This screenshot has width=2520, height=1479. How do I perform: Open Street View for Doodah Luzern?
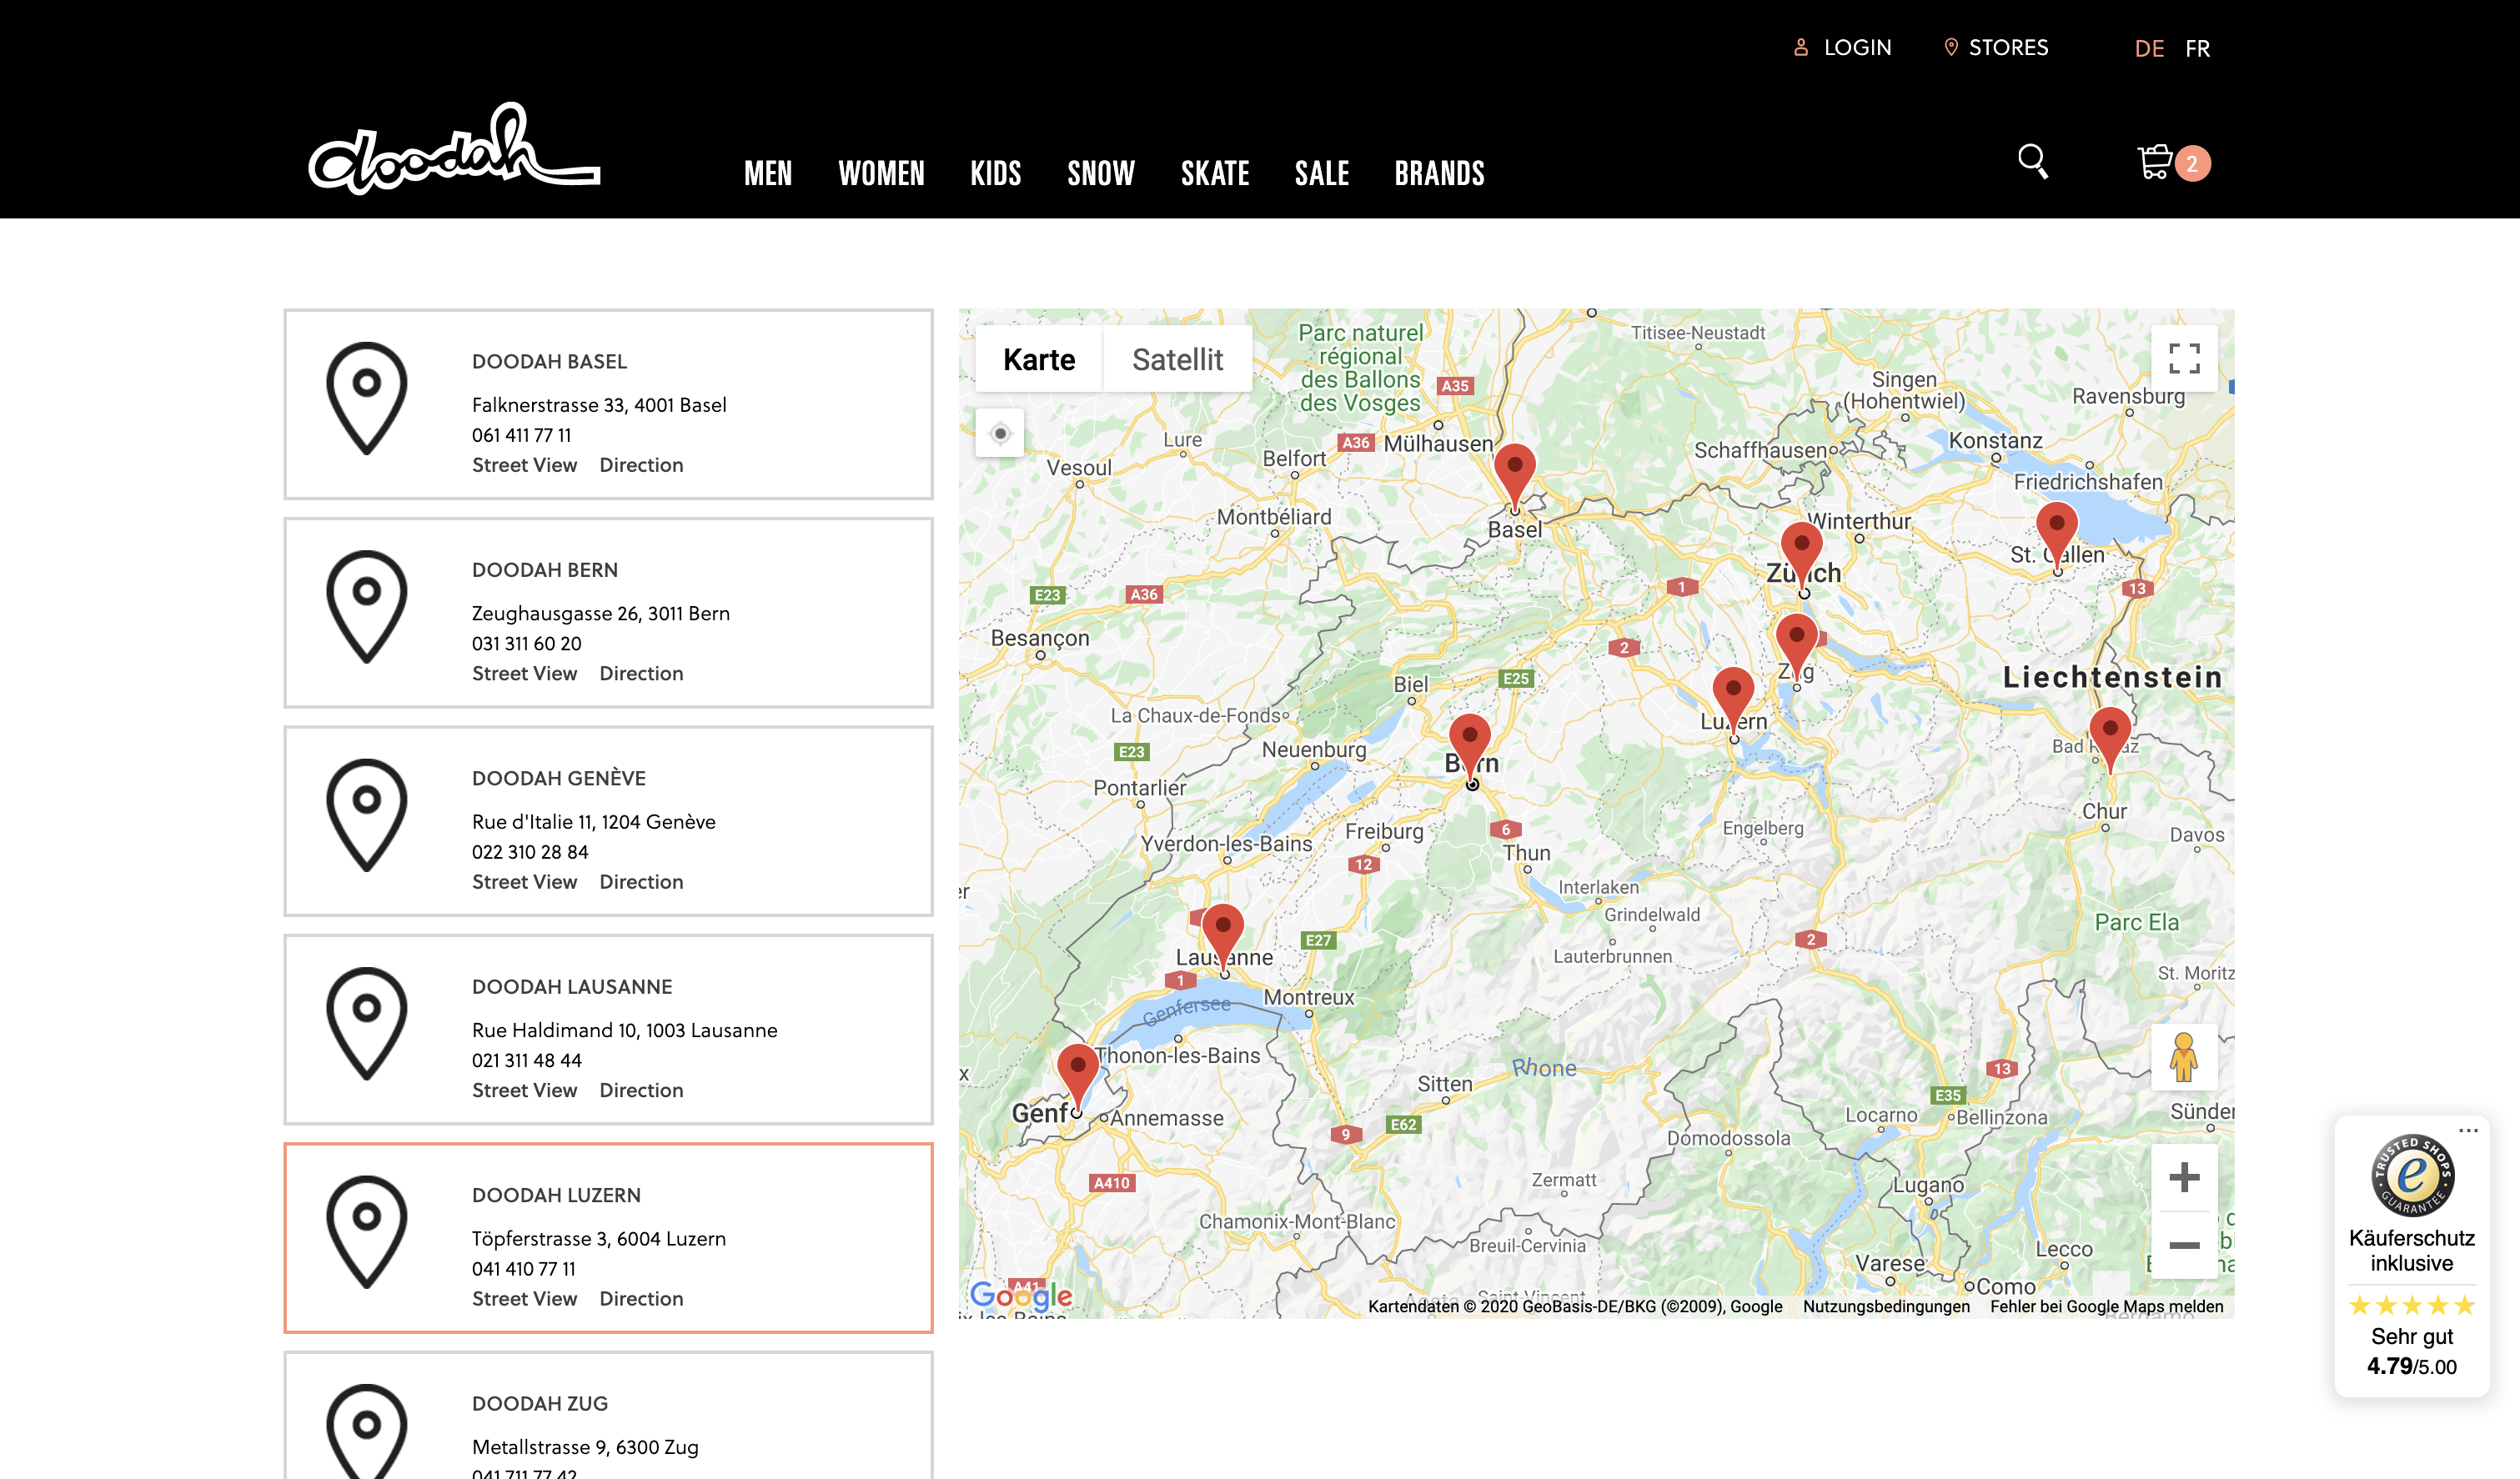click(x=524, y=1298)
